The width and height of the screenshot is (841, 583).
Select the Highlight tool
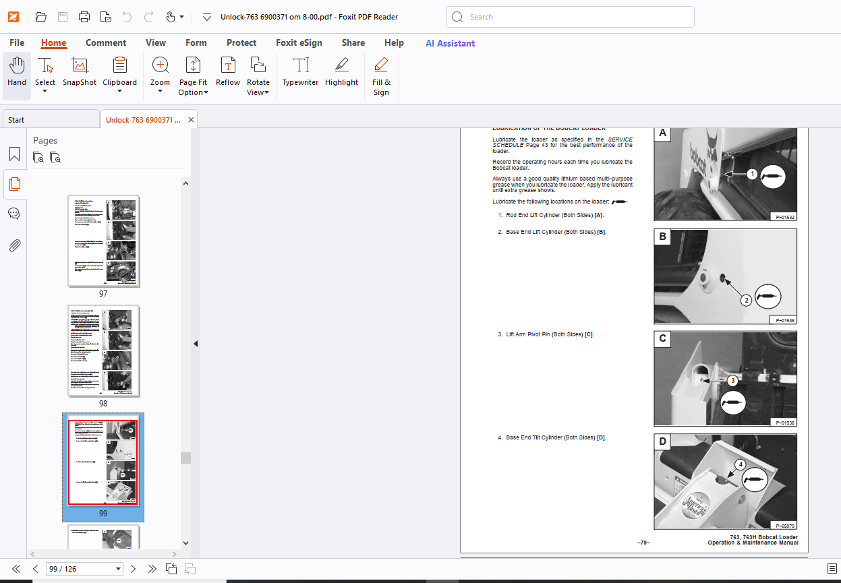click(x=341, y=72)
